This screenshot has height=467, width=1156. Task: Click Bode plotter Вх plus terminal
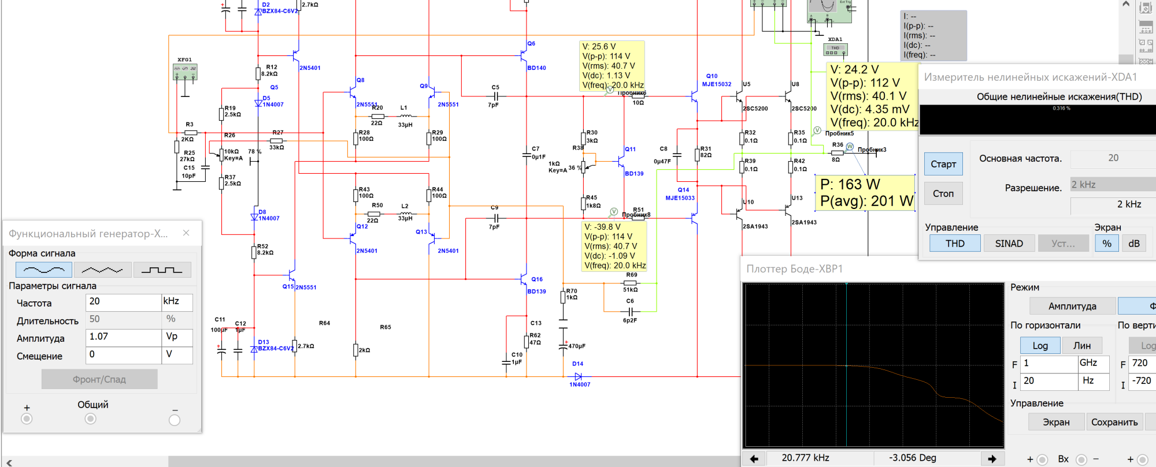[x=1042, y=459]
